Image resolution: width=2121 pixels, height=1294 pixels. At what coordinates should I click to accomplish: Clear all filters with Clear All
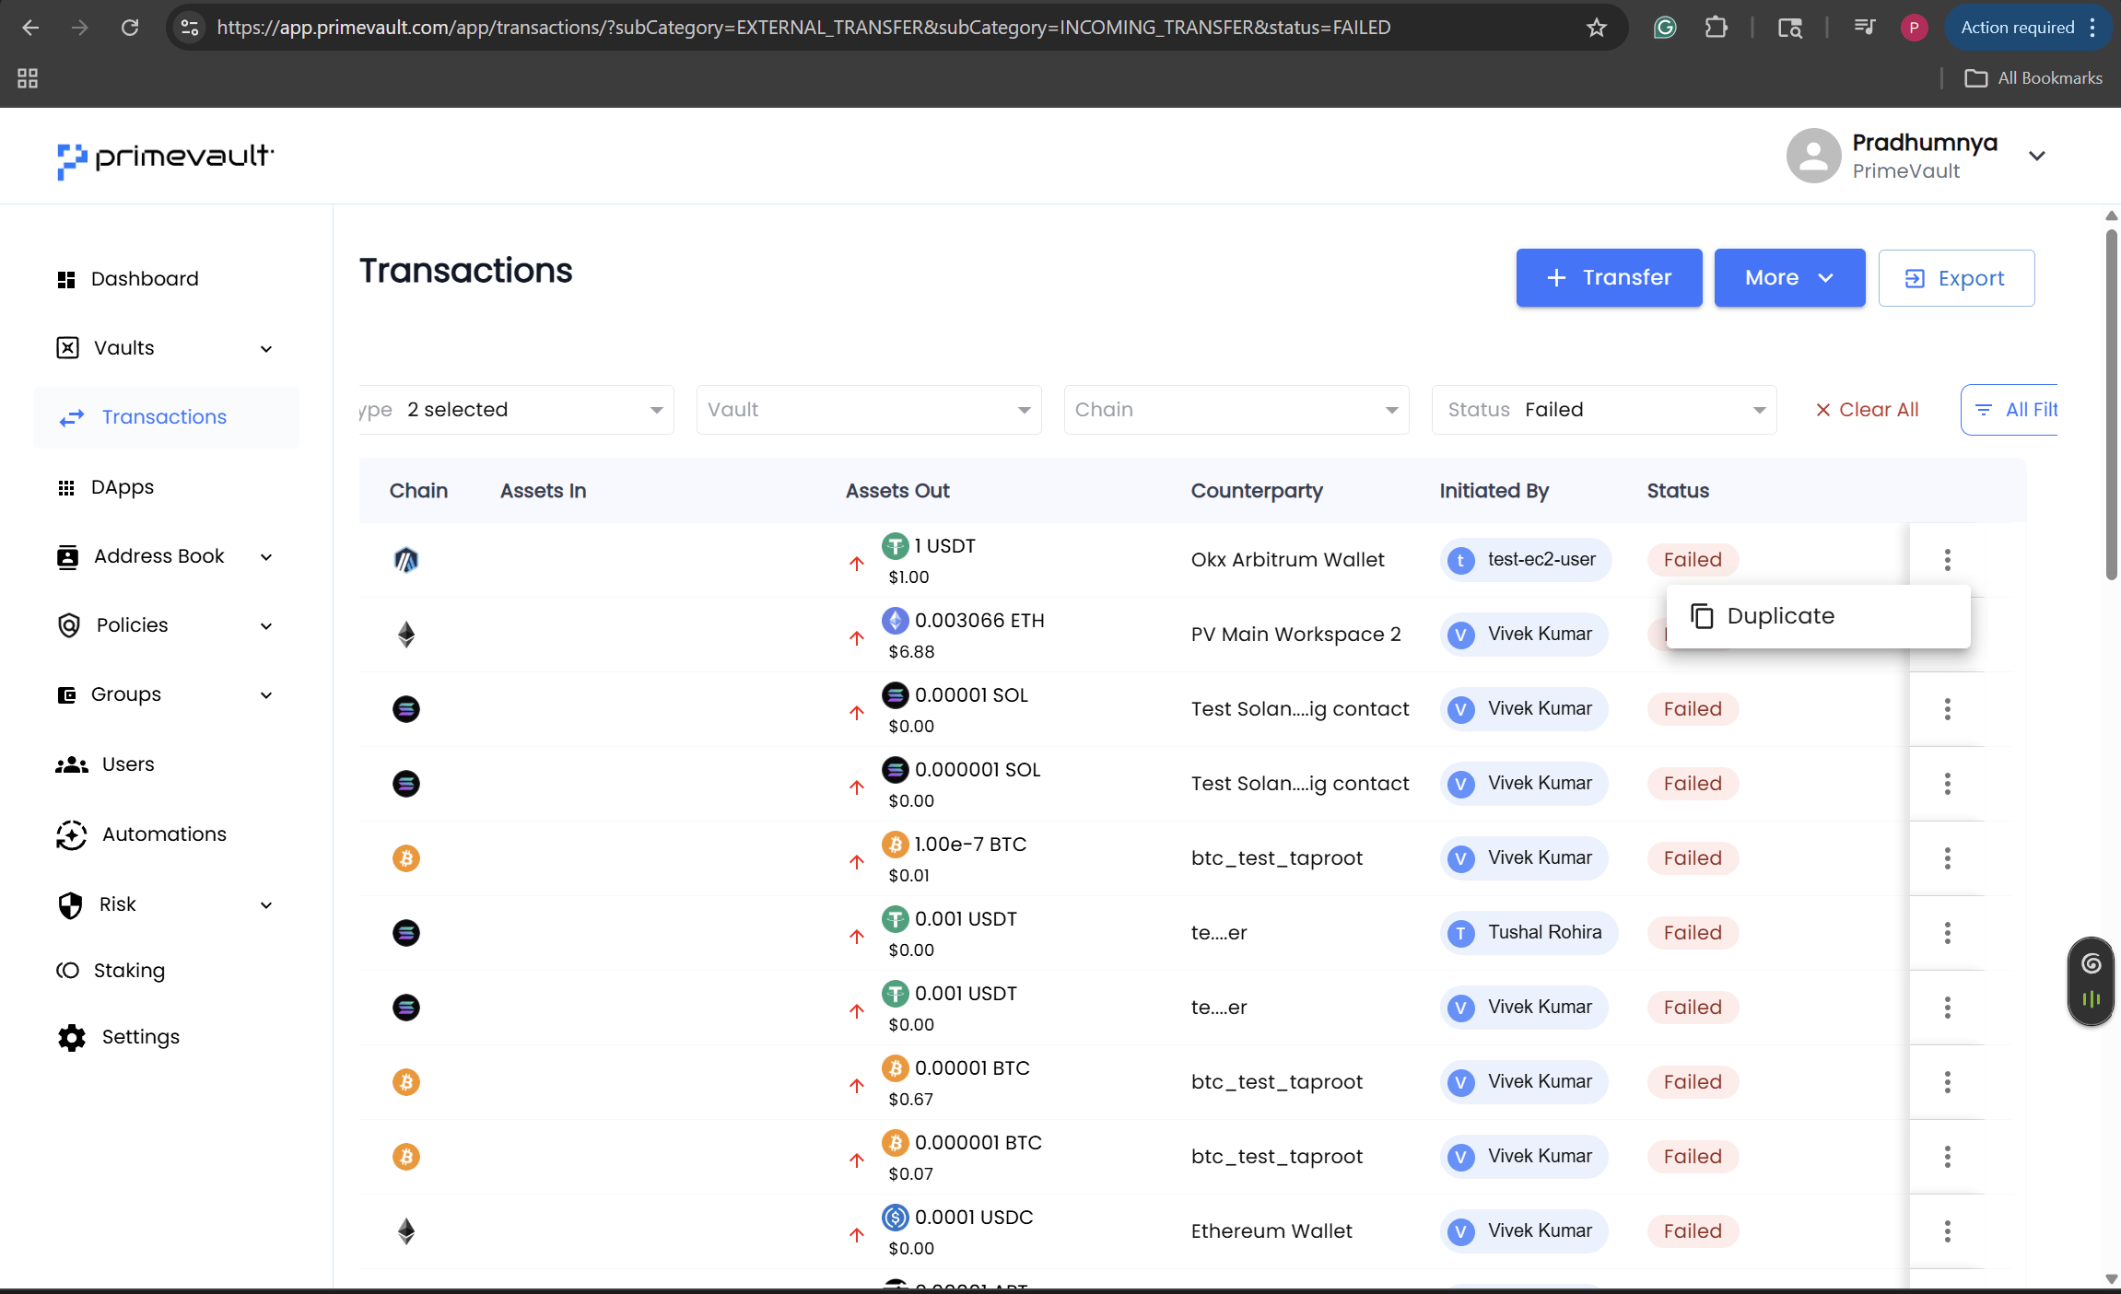pyautogui.click(x=1867, y=410)
